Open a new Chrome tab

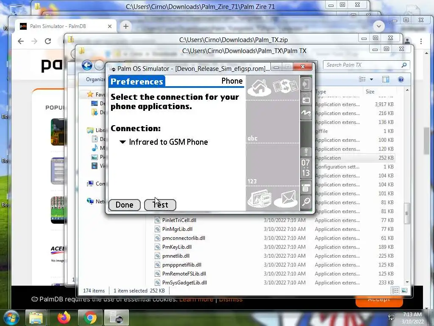coord(125,26)
